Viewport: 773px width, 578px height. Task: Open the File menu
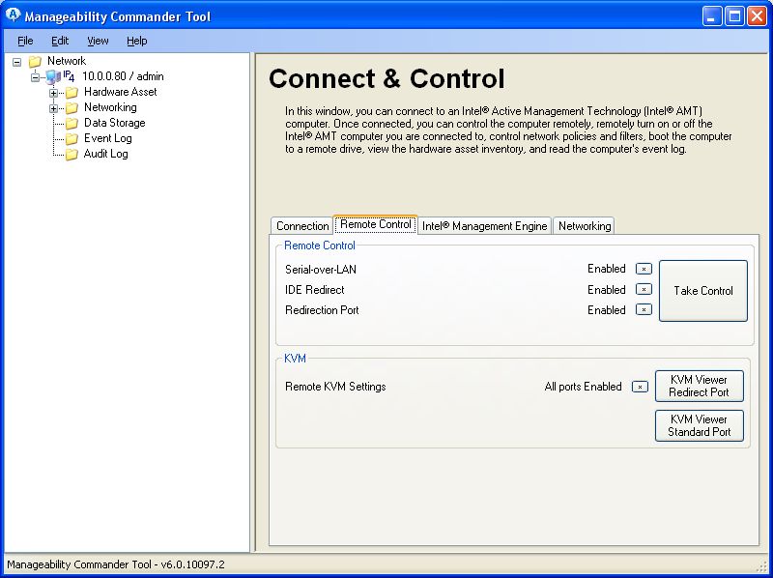click(25, 41)
